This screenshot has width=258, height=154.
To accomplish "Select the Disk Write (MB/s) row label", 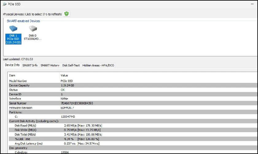I will [25, 130].
